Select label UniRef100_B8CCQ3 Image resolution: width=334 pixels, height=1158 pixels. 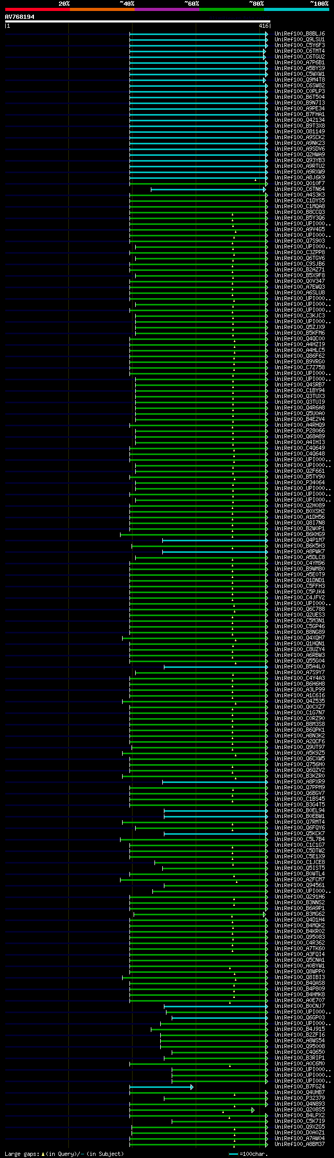300,212
